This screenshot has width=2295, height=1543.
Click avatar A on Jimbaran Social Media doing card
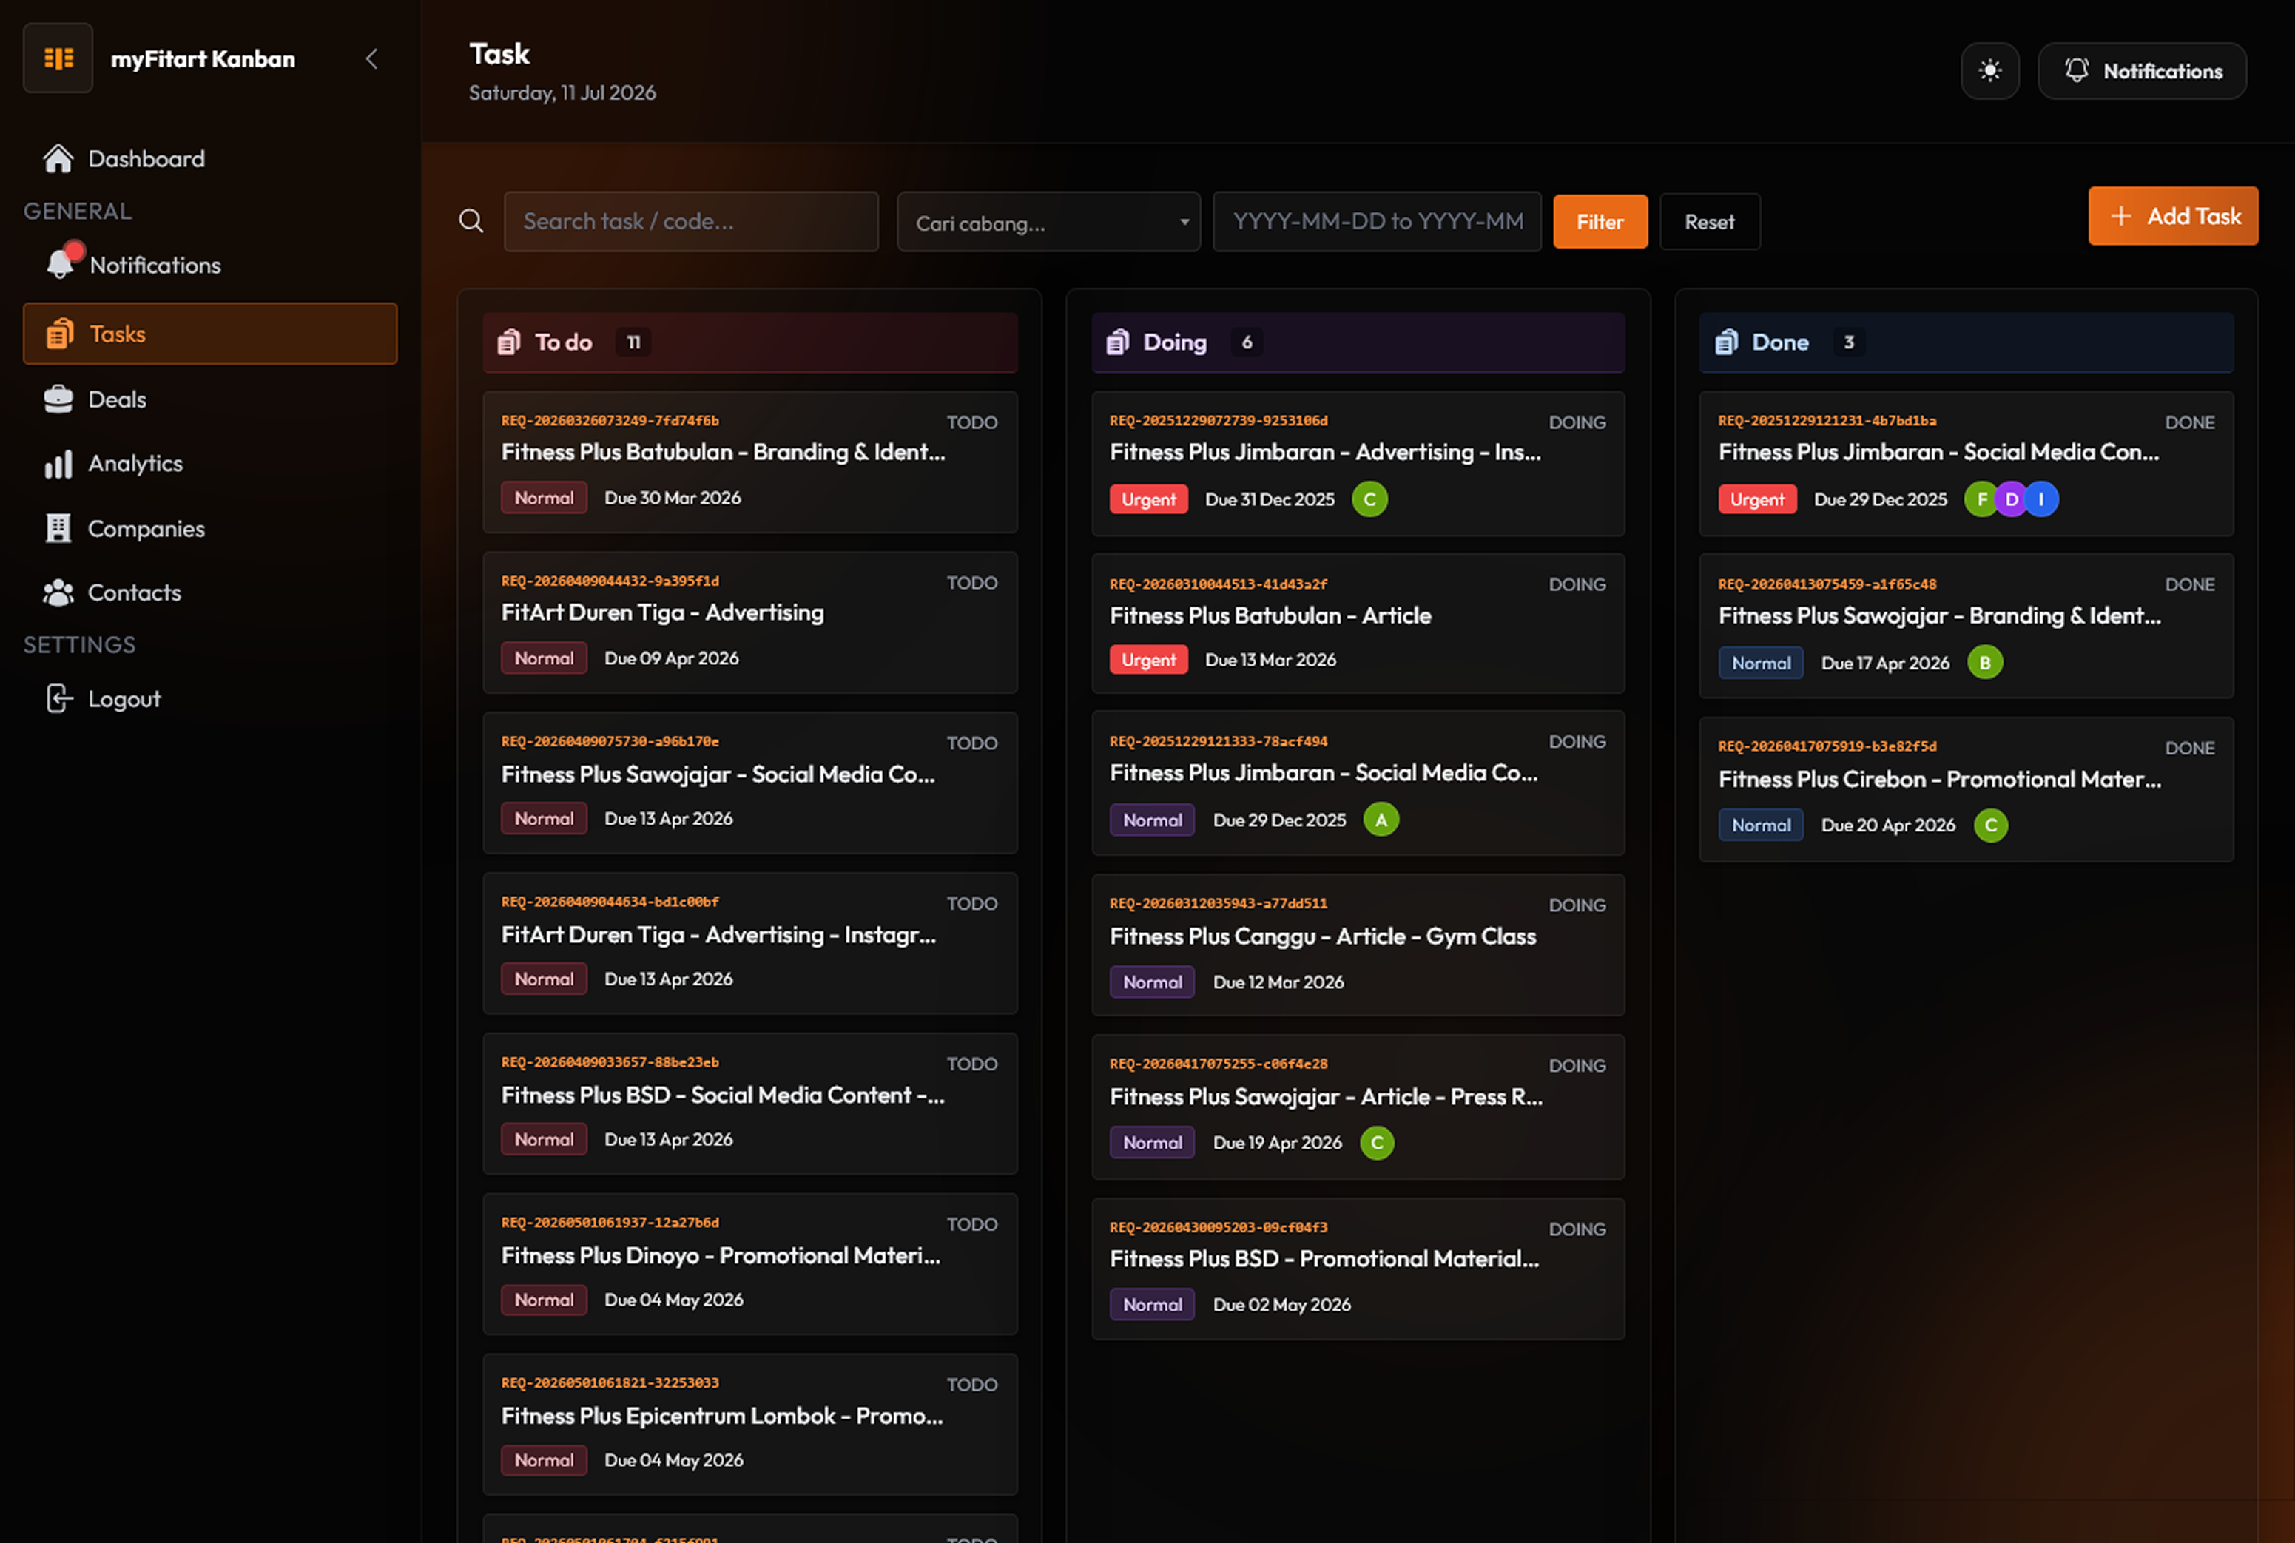[x=1381, y=820]
